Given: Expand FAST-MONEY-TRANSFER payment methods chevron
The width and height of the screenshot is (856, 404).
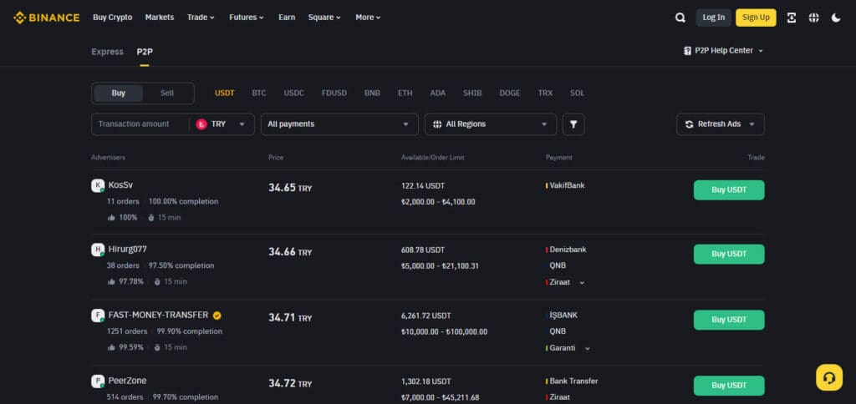Looking at the screenshot, I should click(x=588, y=348).
